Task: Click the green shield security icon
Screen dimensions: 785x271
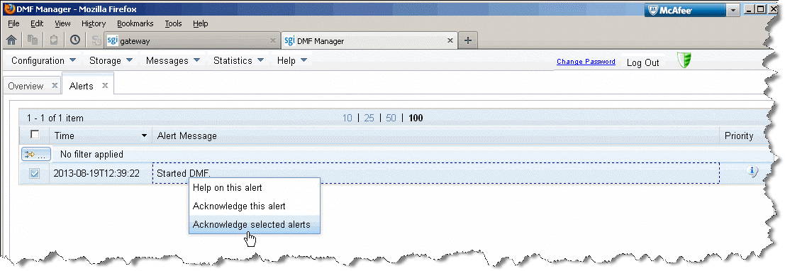Action: pyautogui.click(x=684, y=60)
